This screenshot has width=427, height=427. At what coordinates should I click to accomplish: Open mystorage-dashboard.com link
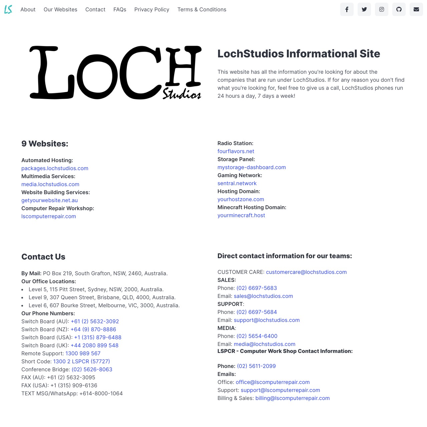(x=252, y=167)
